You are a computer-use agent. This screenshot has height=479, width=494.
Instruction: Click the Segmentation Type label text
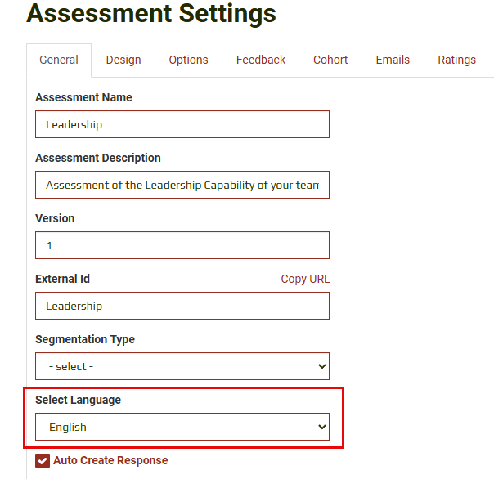(85, 339)
